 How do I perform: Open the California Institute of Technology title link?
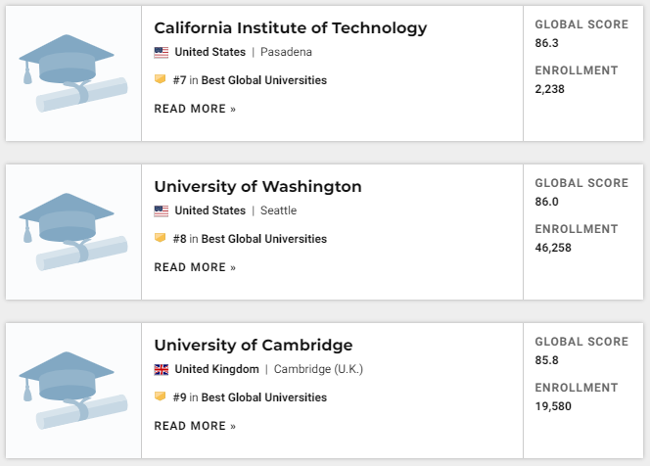coord(291,28)
